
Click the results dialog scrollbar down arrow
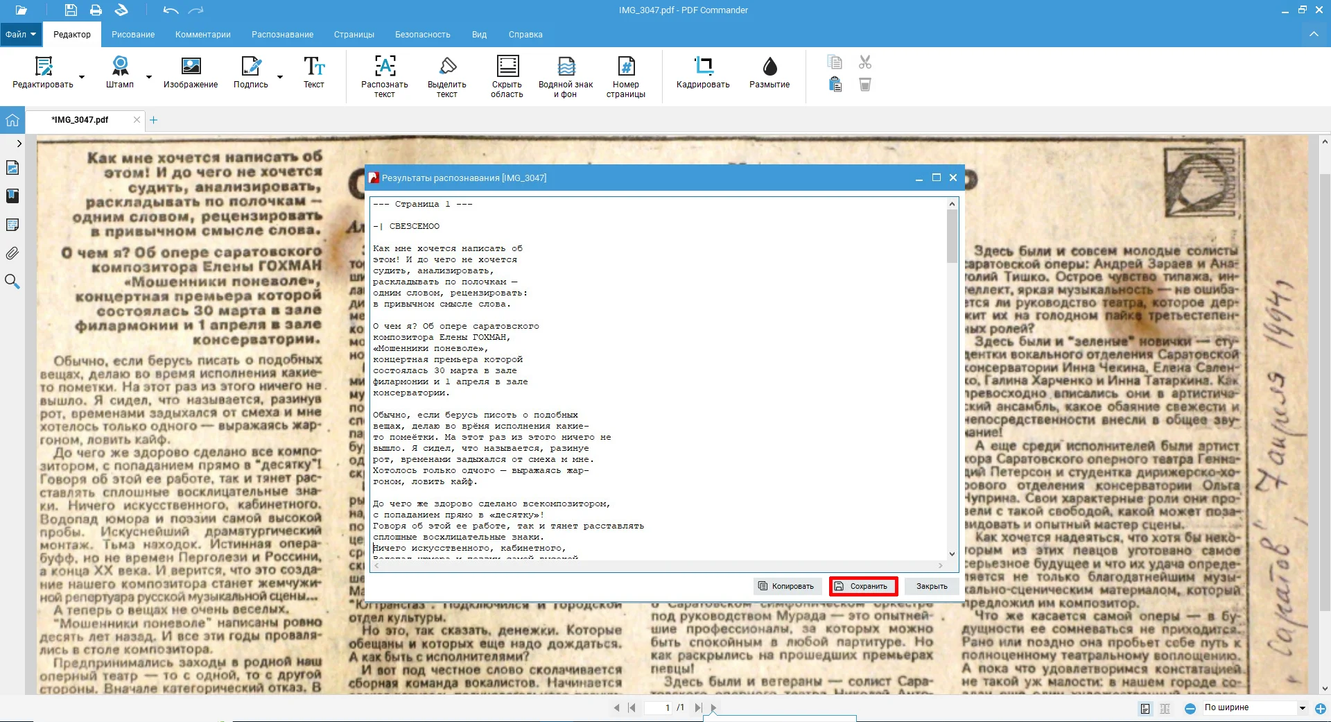pyautogui.click(x=952, y=553)
